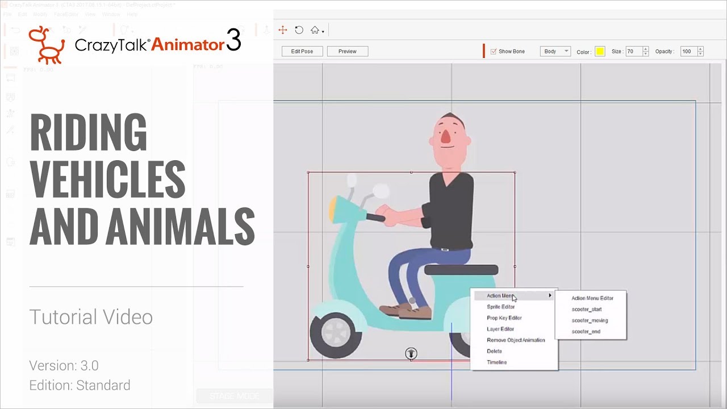727x409 pixels.
Task: Click the man character's head
Action: tap(449, 140)
